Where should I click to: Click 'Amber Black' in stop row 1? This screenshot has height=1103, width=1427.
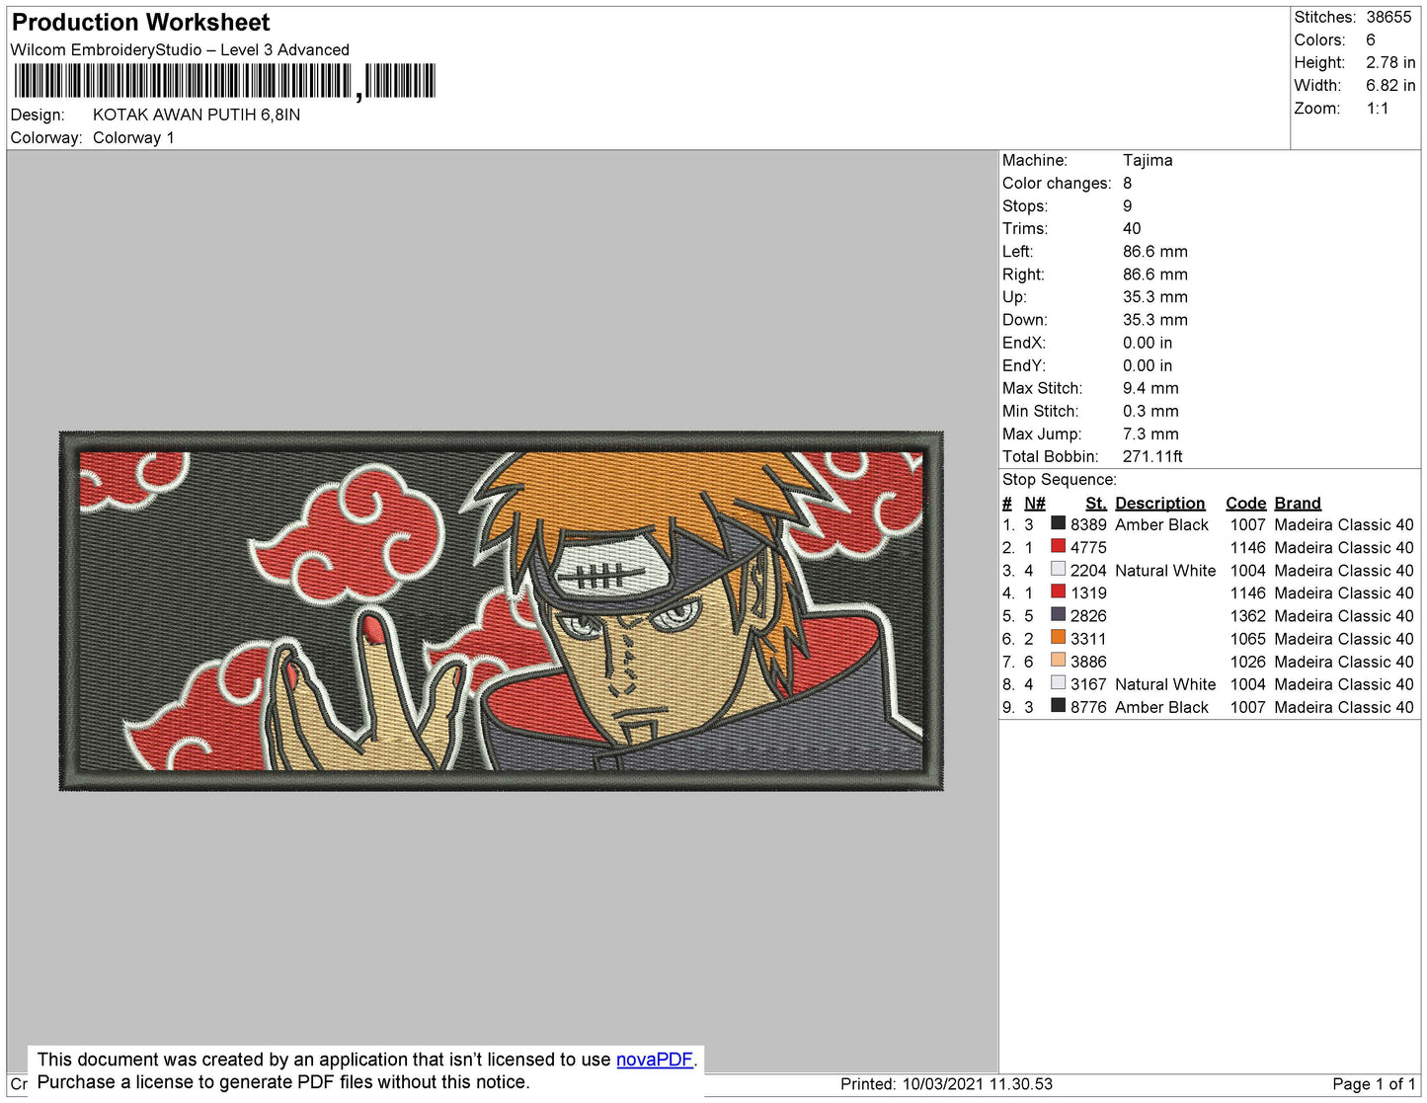tap(1161, 524)
